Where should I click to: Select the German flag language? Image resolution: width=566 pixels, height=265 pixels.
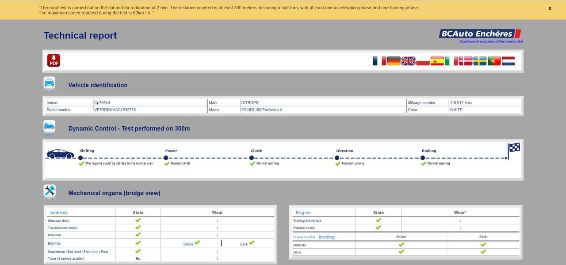coord(394,61)
